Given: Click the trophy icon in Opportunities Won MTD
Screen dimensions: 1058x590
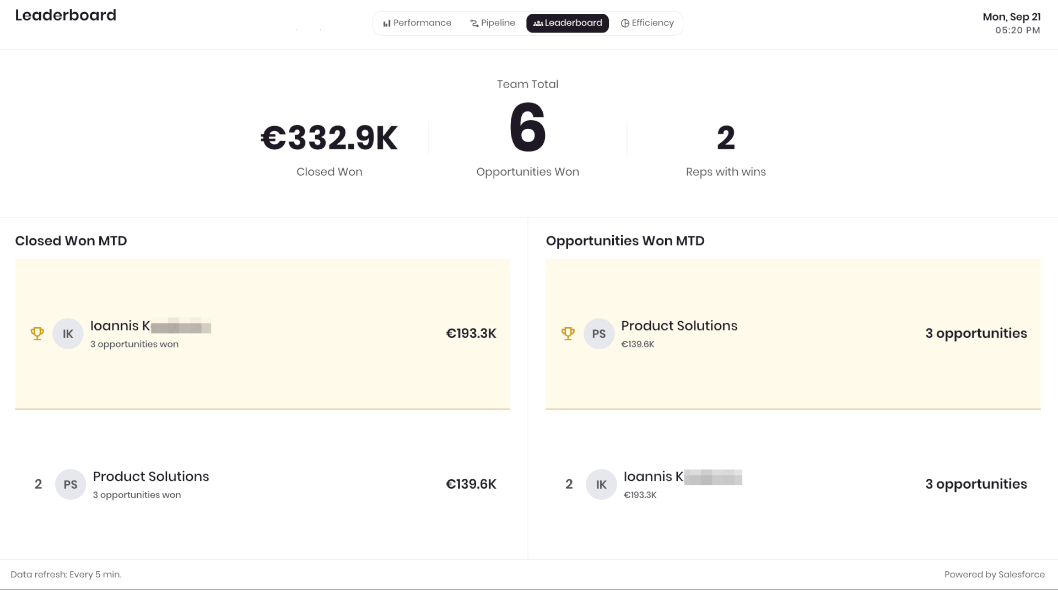Looking at the screenshot, I should click(x=568, y=333).
